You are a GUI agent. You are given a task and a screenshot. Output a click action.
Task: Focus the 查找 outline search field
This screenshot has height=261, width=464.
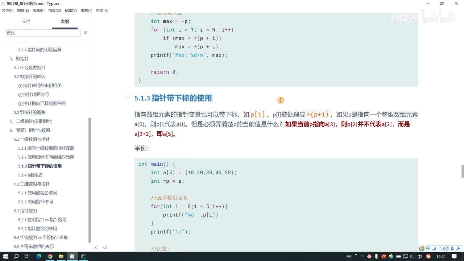43,33
